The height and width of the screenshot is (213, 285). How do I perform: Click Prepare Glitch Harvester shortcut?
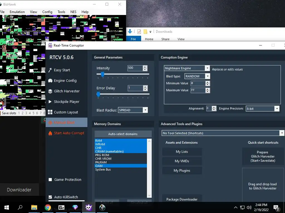click(263, 156)
